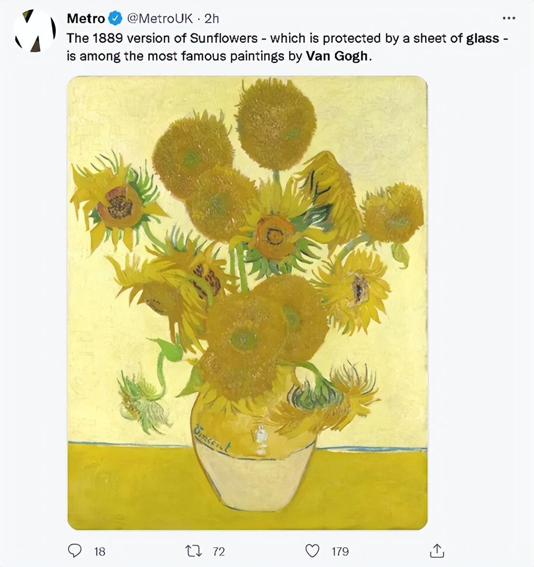This screenshot has width=534, height=567.
Task: Click Metro's blue verified badge
Action: [115, 18]
